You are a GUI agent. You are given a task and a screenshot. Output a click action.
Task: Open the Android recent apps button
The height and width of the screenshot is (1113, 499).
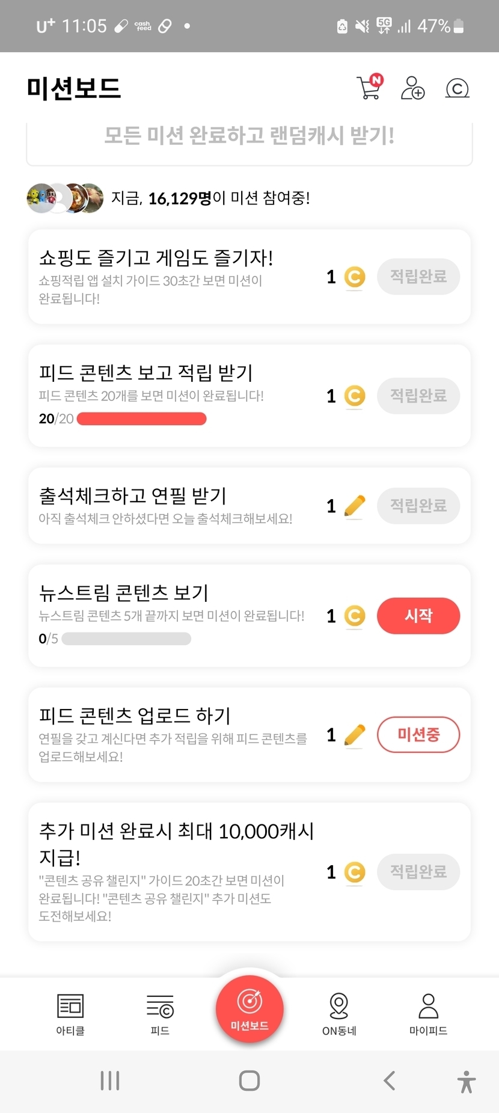[x=110, y=1081]
